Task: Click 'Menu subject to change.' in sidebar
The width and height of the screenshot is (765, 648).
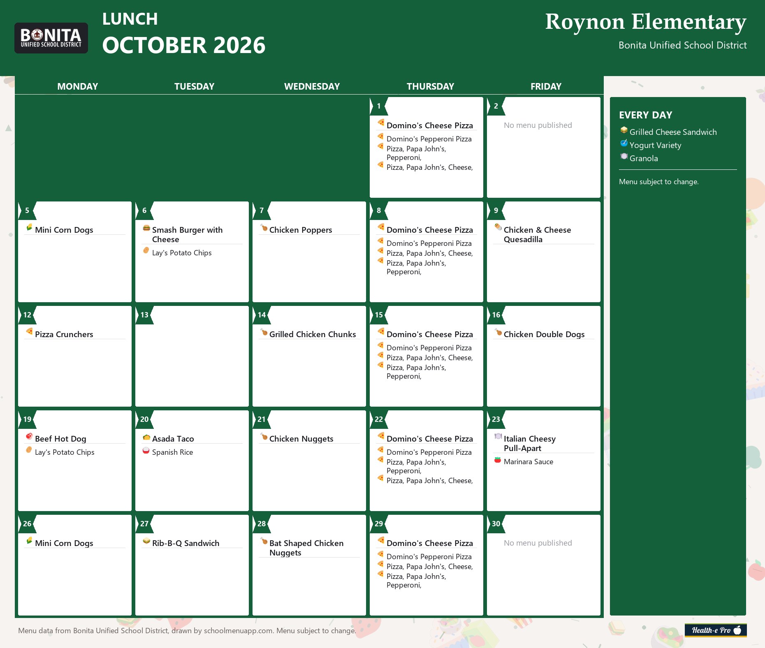Action: (658, 182)
